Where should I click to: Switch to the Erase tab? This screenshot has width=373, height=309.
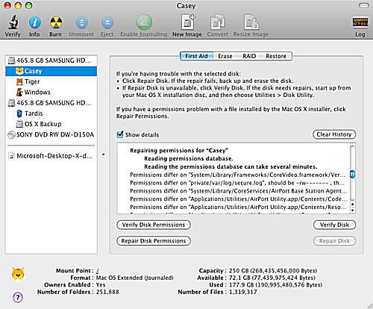coord(225,56)
